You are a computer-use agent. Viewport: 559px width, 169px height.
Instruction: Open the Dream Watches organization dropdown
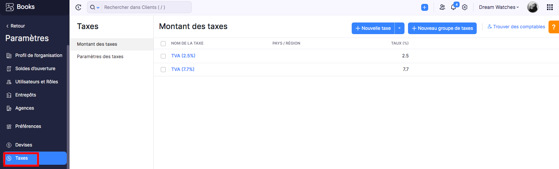tap(499, 7)
